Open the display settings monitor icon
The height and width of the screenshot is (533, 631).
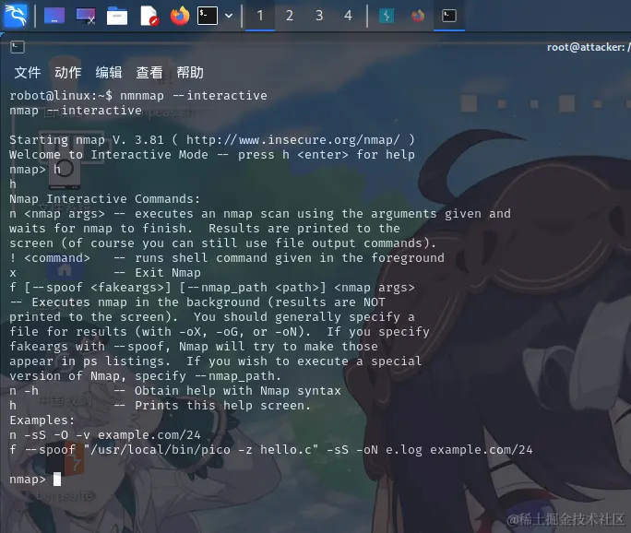point(86,16)
